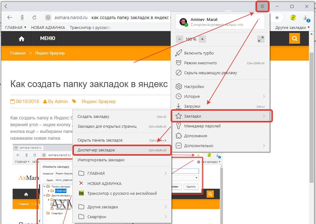Open Диспетчер закладок
The image size is (316, 224).
(122, 150)
